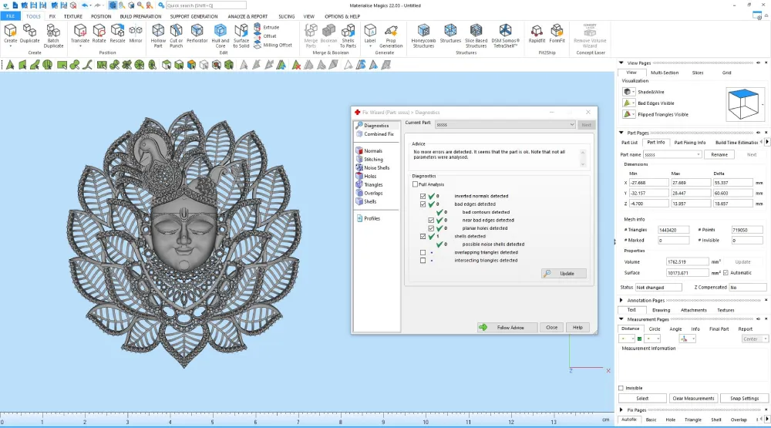Viewport: 771px width, 428px height.
Task: Open the Label tool
Action: 370,33
